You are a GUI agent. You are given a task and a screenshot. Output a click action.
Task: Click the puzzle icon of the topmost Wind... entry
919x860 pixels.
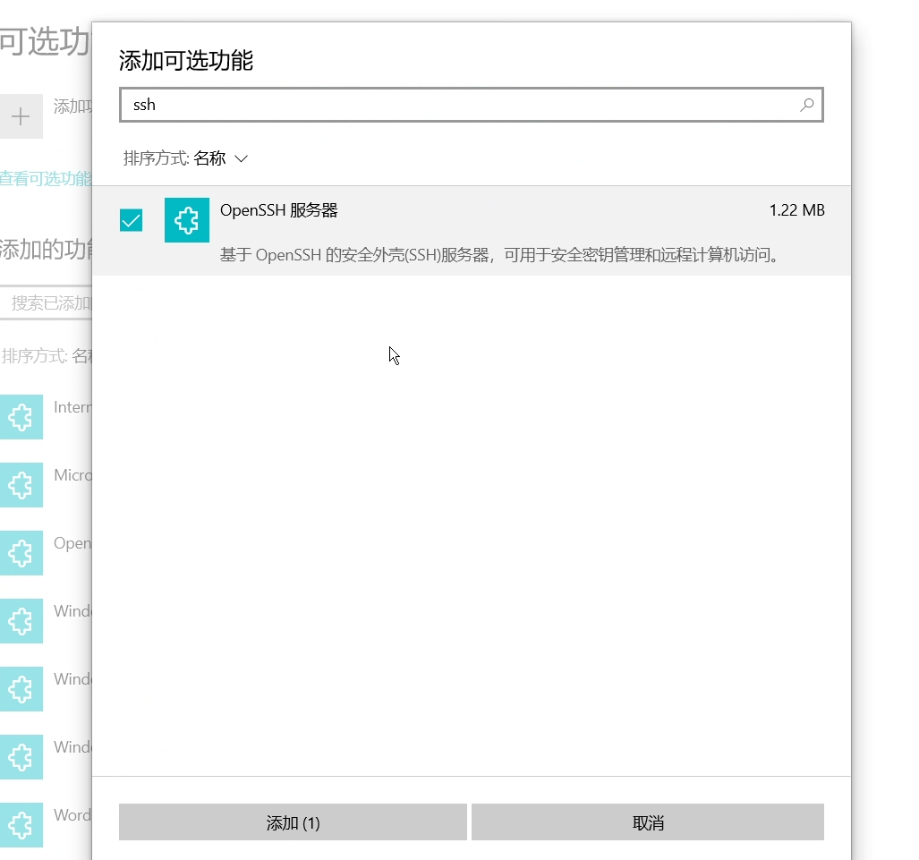click(21, 621)
